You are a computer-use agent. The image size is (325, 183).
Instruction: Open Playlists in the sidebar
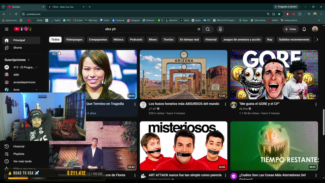21,154
